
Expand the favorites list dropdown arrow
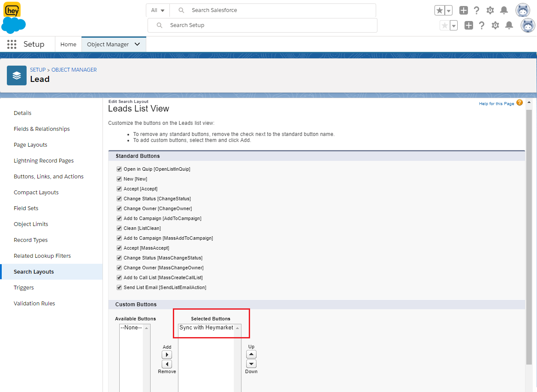click(448, 10)
